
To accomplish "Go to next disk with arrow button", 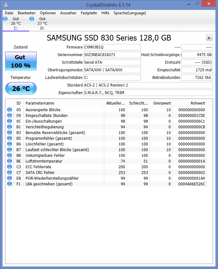I will (209, 38).
